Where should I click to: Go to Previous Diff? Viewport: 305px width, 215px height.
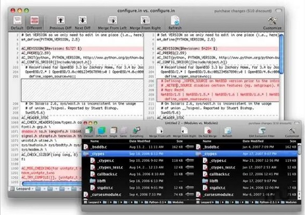(x=61, y=23)
